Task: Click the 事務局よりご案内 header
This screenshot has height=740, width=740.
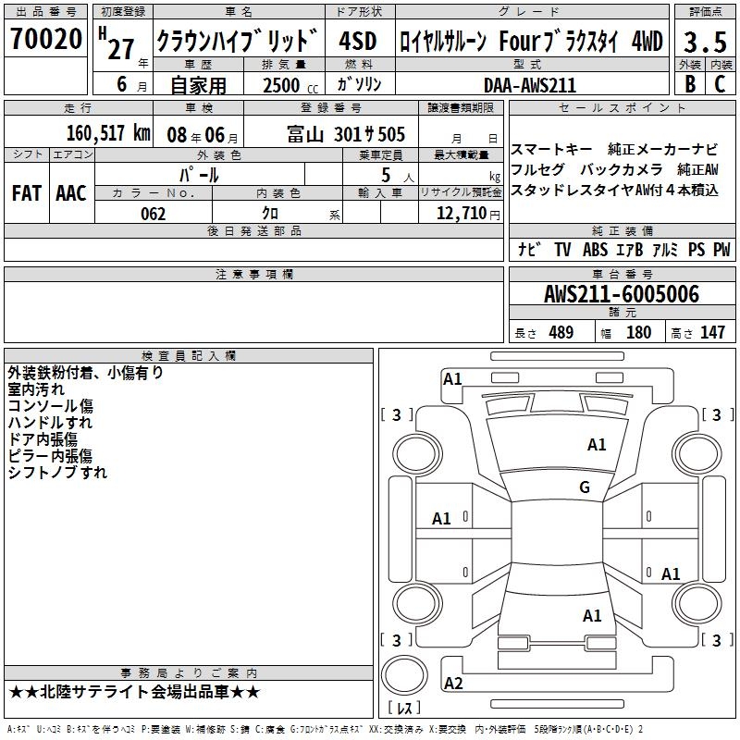Action: pos(189,673)
